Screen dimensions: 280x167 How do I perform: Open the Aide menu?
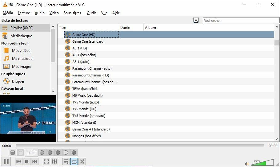(116, 13)
